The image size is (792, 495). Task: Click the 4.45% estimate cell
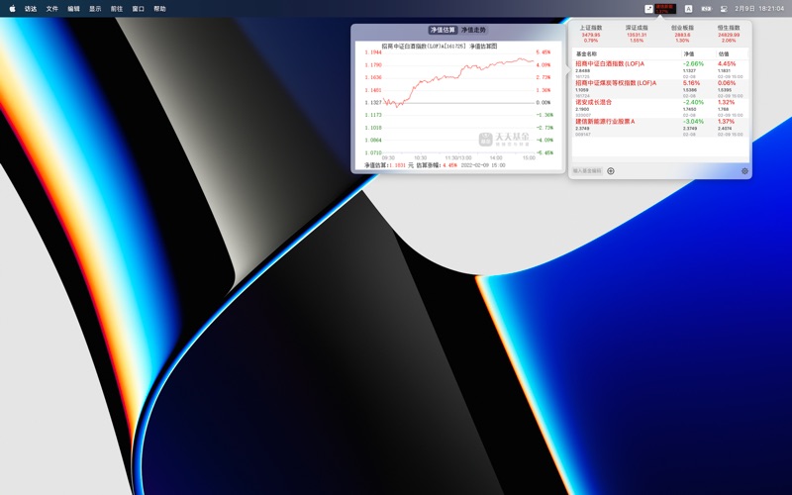[x=727, y=64]
